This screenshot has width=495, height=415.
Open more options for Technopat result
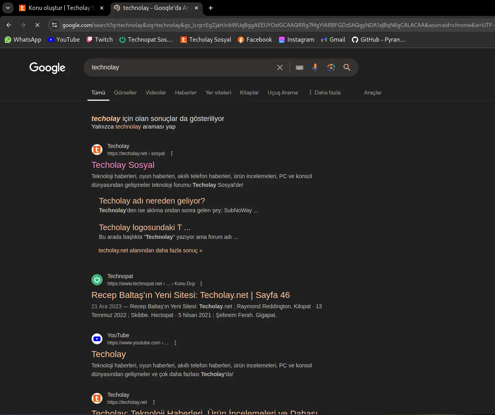coord(201,284)
